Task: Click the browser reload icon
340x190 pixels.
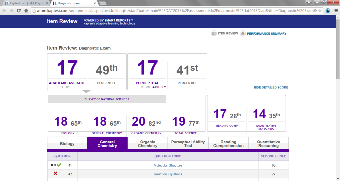Action: pyautogui.click(x=19, y=11)
